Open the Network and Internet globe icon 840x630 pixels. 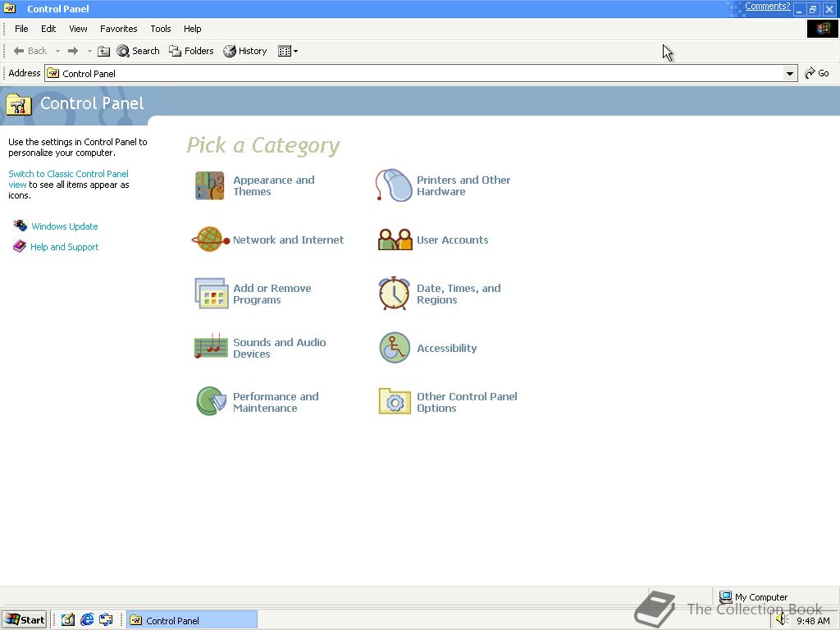click(211, 240)
